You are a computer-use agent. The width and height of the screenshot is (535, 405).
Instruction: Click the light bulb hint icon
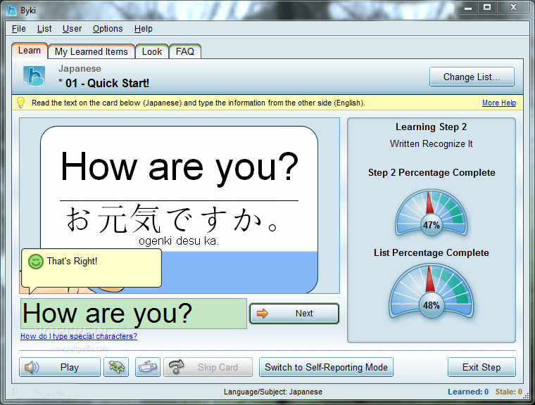point(20,103)
